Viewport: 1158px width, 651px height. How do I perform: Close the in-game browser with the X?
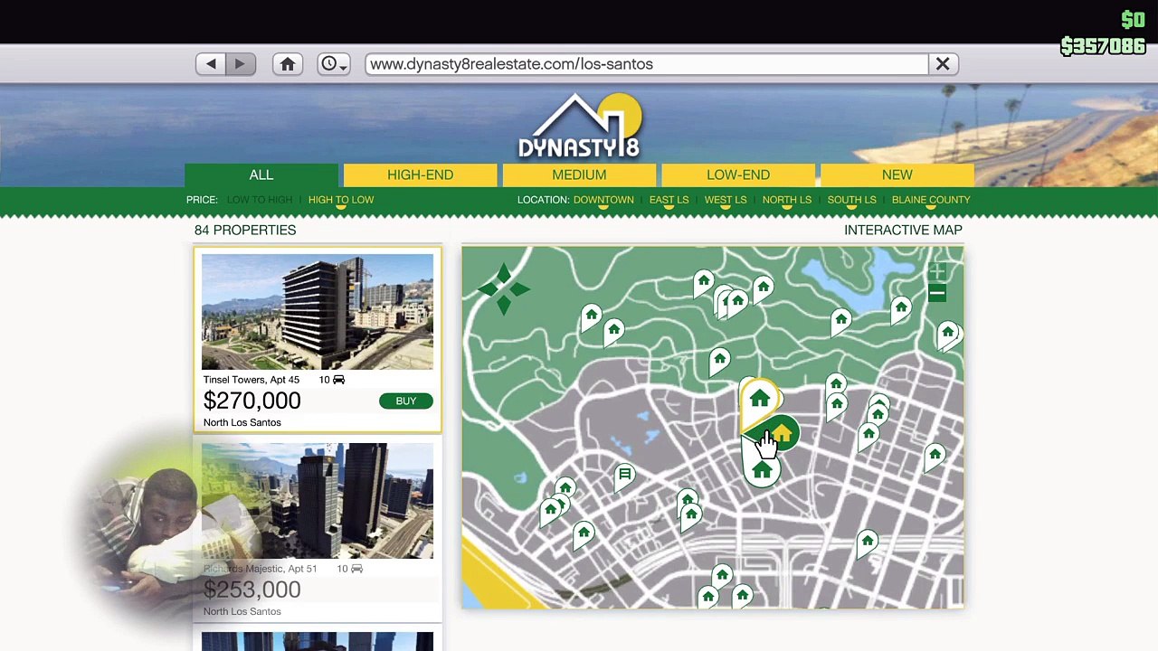pyautogui.click(x=943, y=64)
